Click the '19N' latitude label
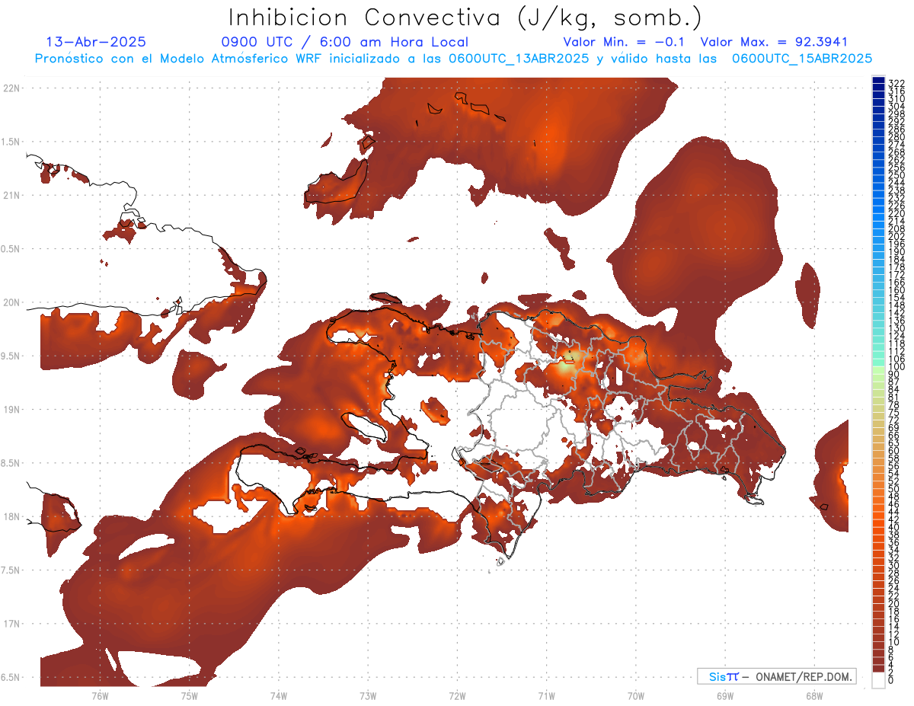 [x=11, y=409]
